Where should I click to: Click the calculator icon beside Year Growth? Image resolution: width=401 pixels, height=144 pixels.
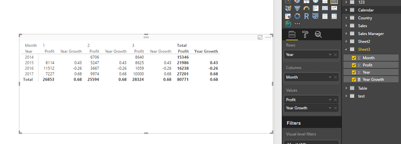click(359, 79)
